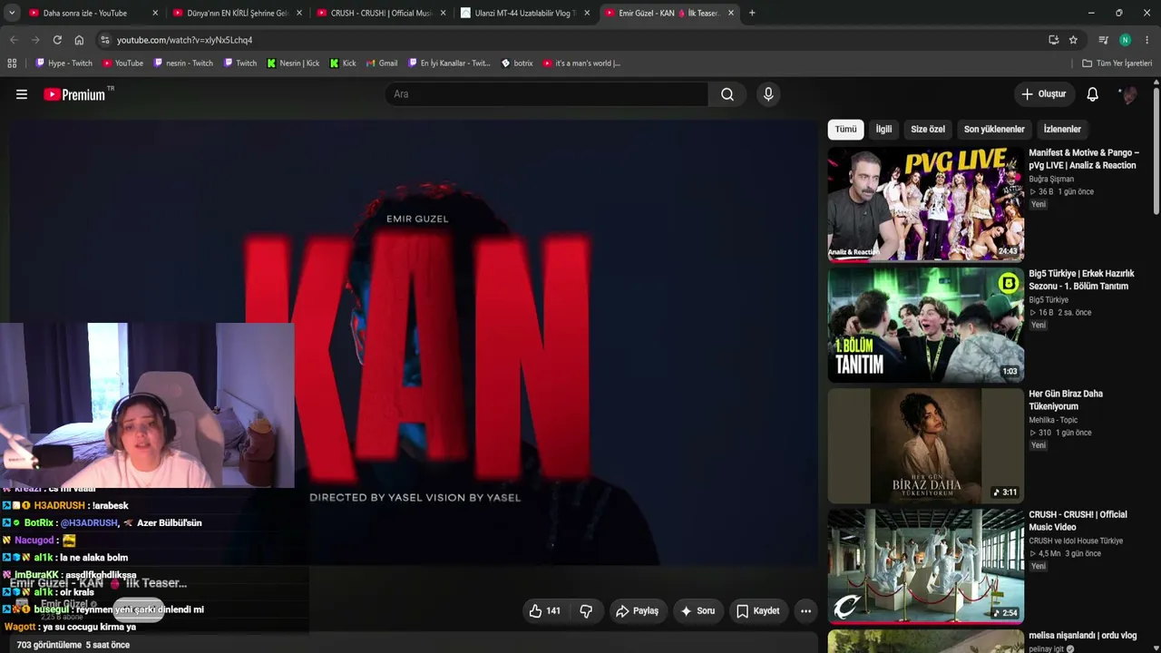
Task: Close the Daha sonra izle tab
Action: coord(155,13)
